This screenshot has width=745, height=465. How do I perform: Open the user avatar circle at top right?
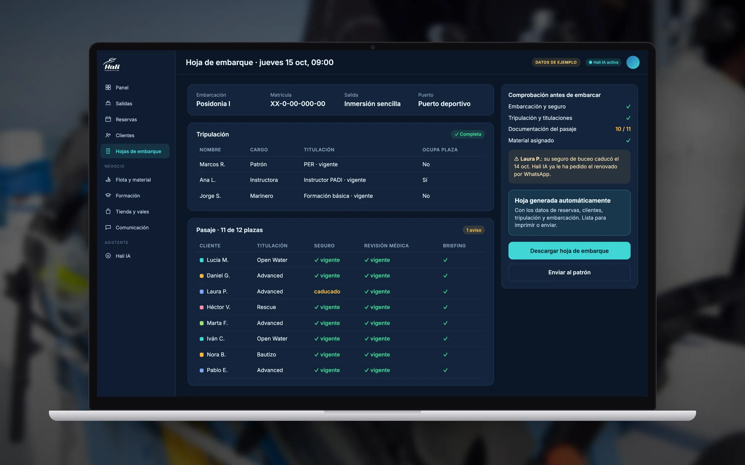tap(633, 62)
